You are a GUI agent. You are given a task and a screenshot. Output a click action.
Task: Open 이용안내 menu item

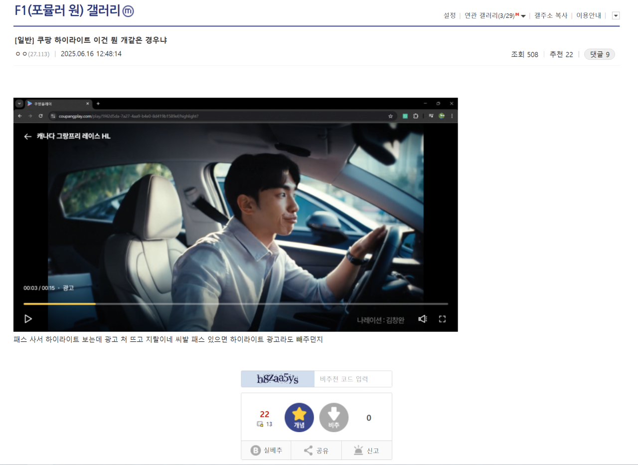(x=589, y=15)
